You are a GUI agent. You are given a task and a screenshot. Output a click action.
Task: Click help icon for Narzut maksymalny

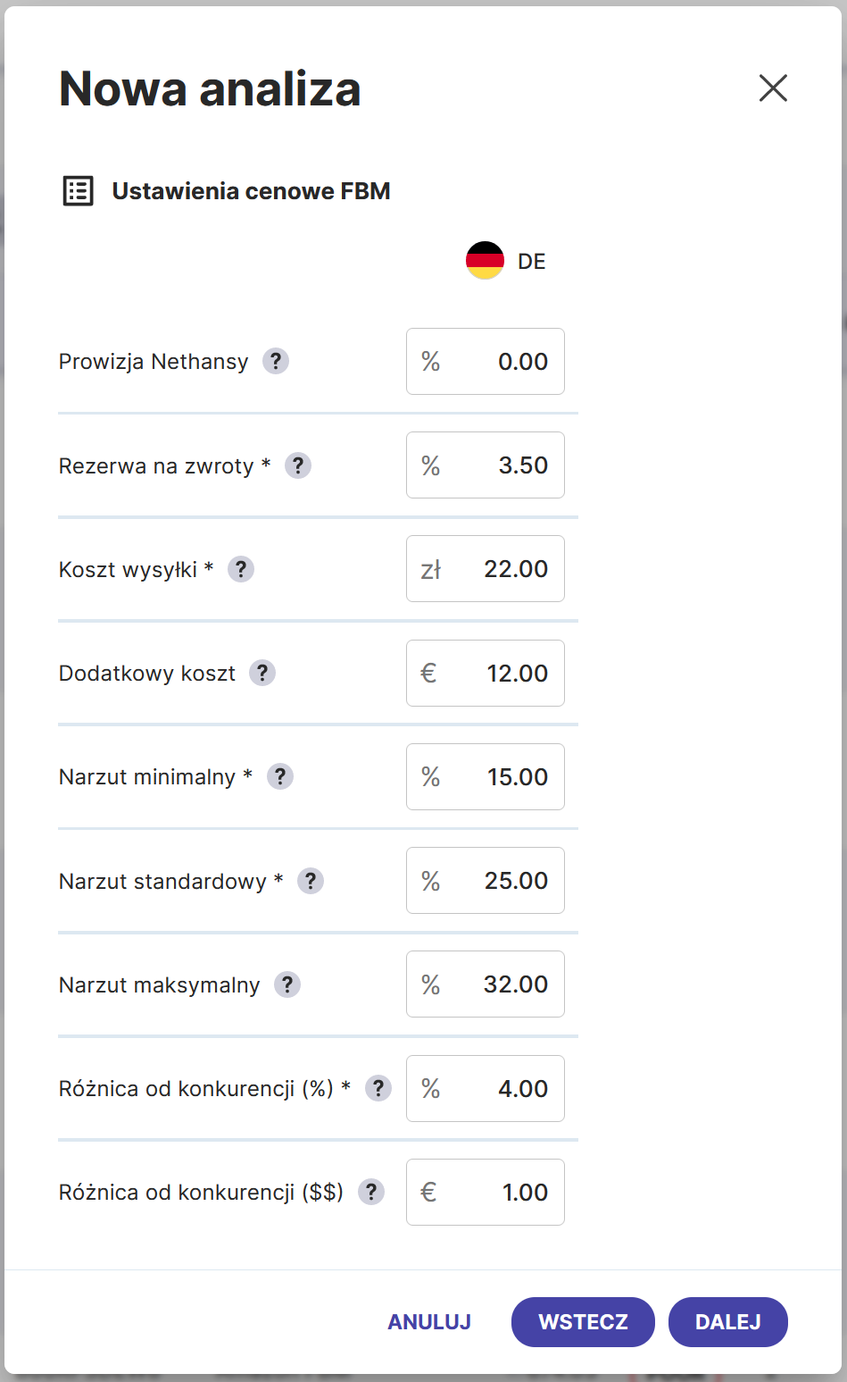pos(287,984)
